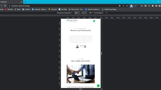
Task: Click the John Wilson testimonial avatar
Action: click(77, 46)
